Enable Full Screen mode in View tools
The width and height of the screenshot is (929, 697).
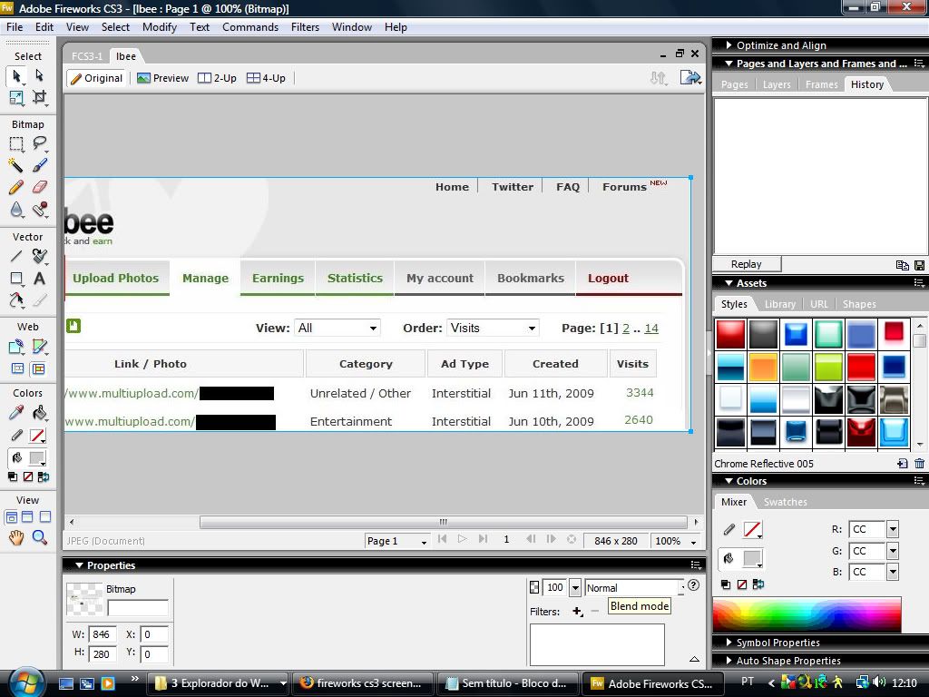point(45,516)
